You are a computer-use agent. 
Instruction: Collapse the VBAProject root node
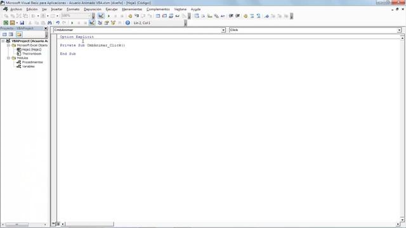coord(3,41)
